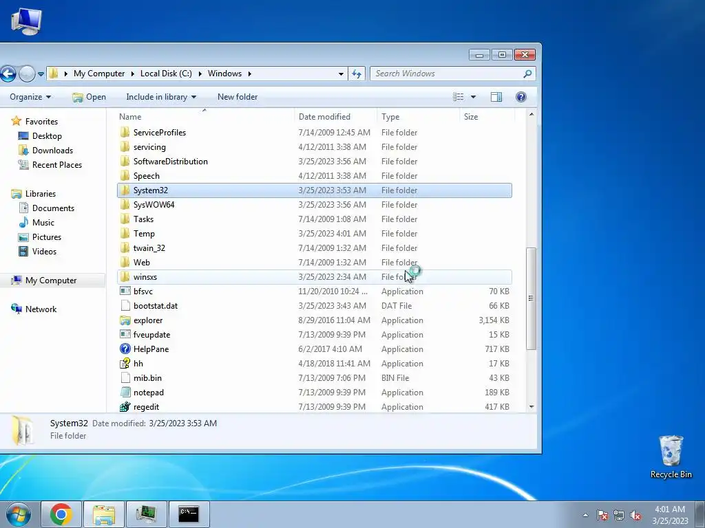The height and width of the screenshot is (528, 705).
Task: Select the Web folder icon
Action: [x=125, y=262]
